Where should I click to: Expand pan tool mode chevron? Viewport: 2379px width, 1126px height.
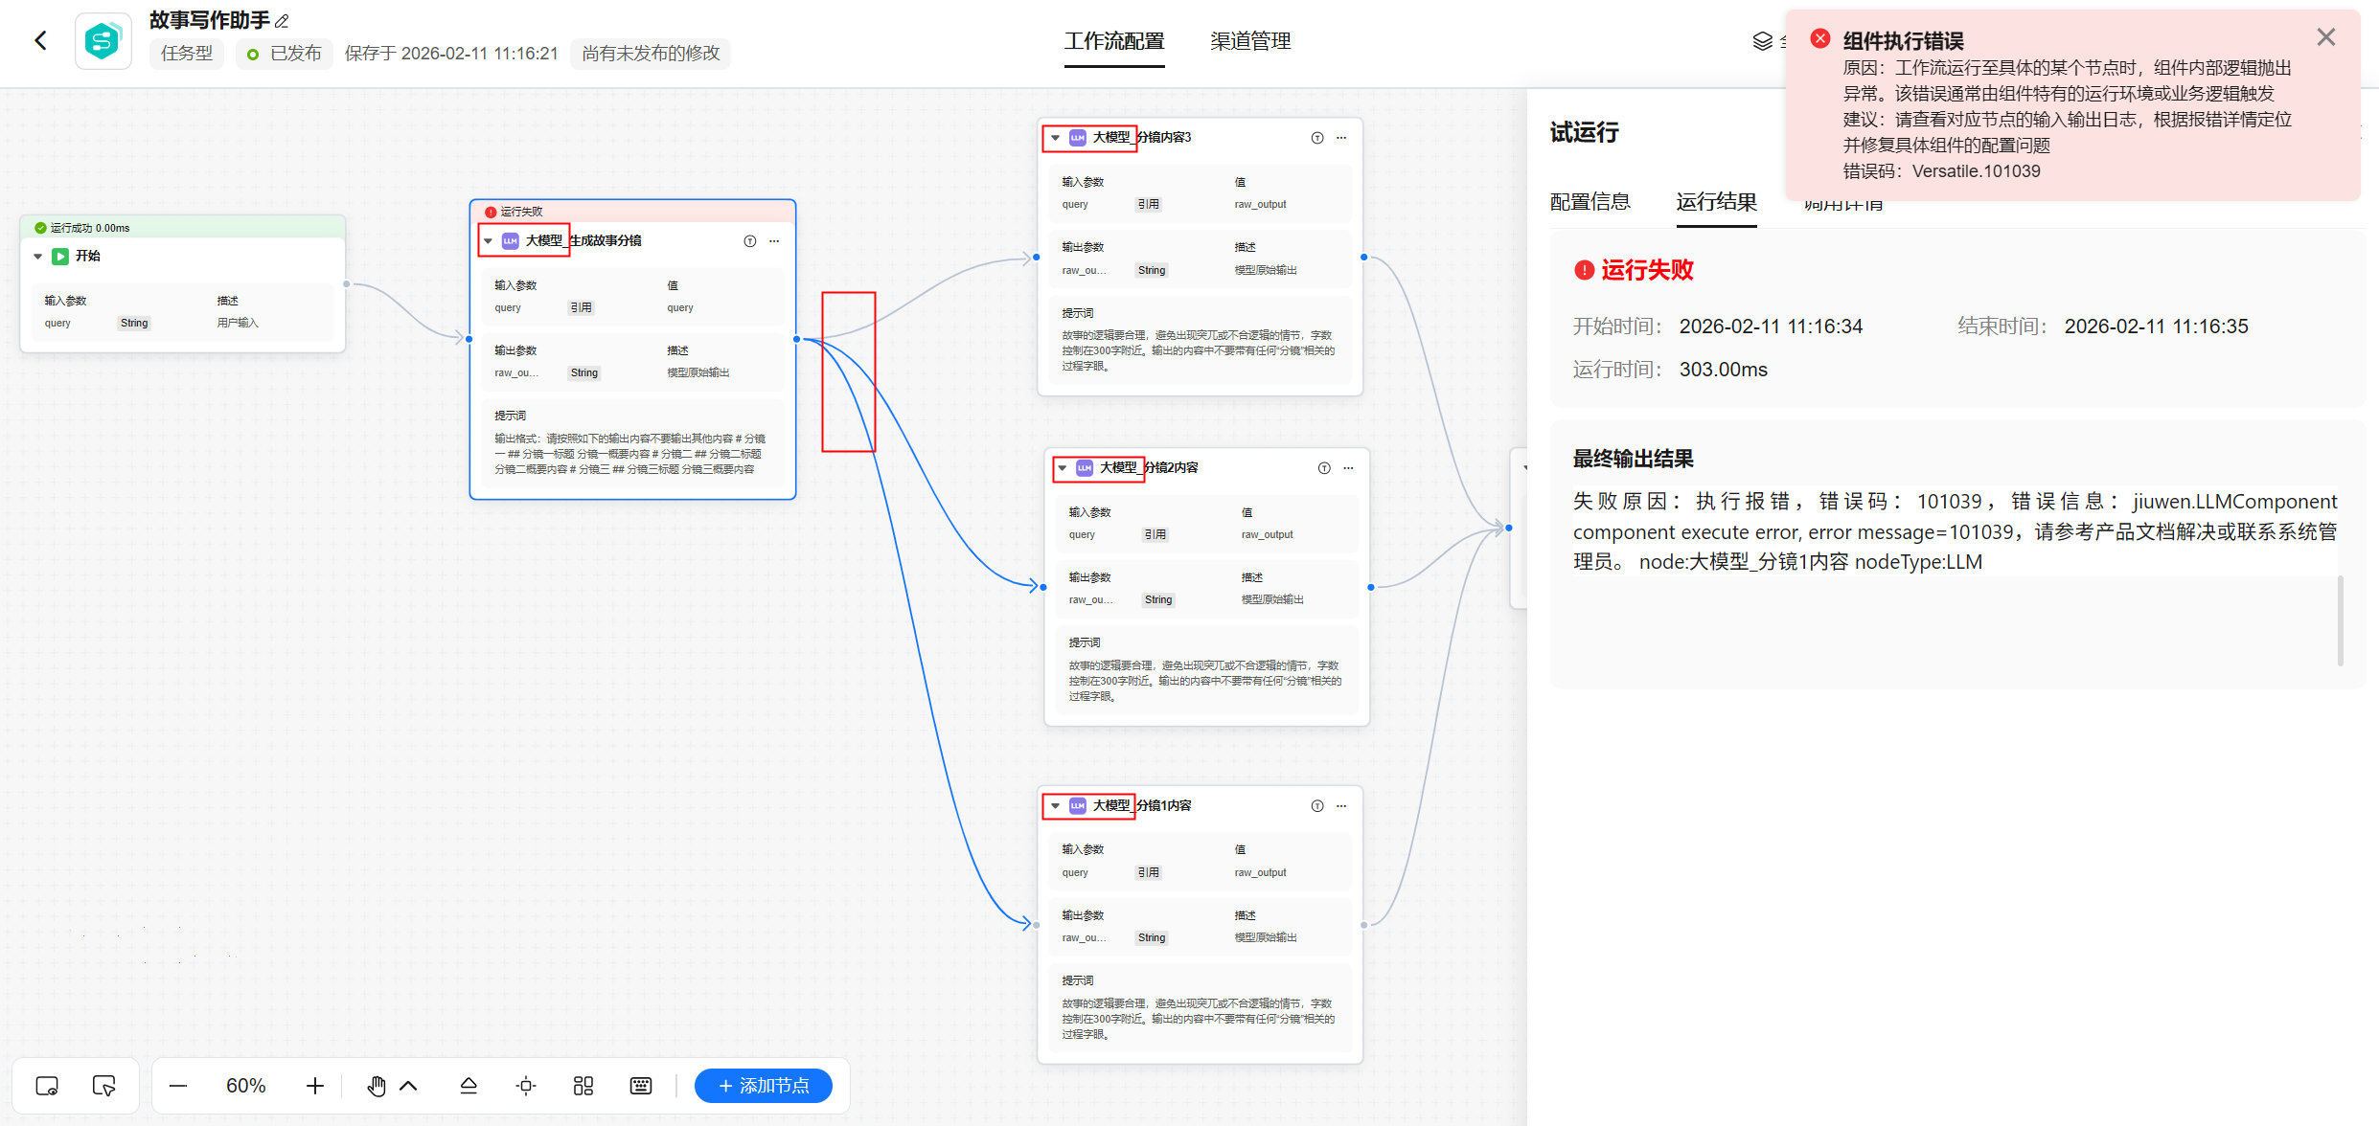[408, 1086]
